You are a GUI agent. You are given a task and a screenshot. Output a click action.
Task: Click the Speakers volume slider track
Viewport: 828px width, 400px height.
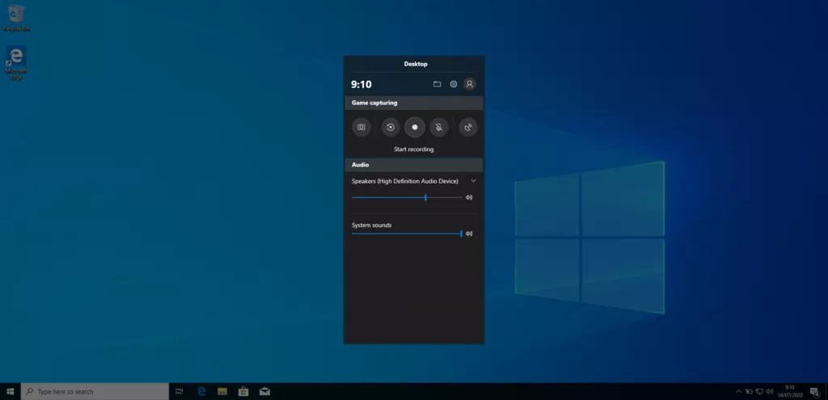pos(404,197)
